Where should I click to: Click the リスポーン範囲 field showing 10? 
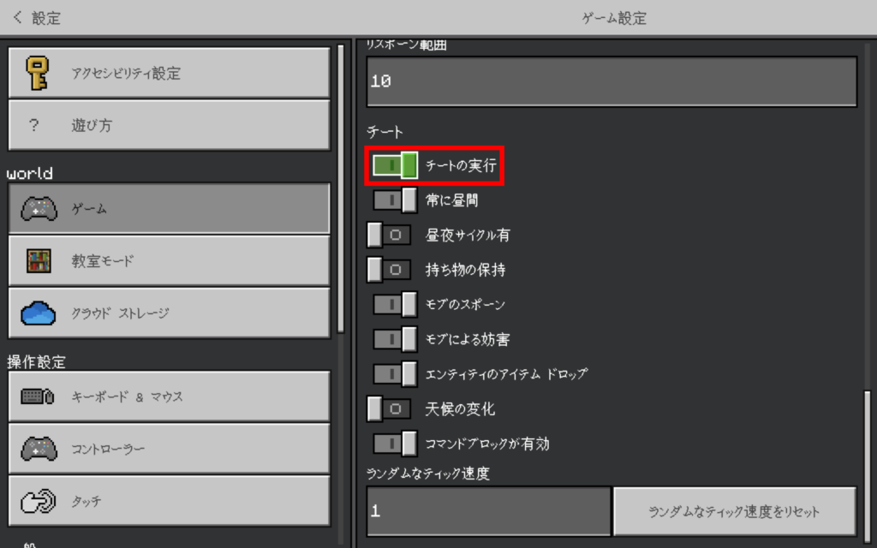(612, 82)
